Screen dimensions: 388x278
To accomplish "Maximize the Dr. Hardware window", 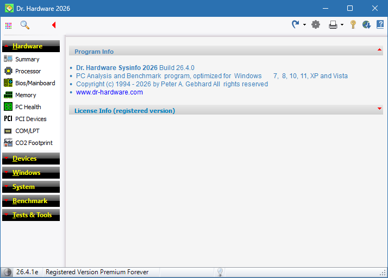I will (x=350, y=8).
